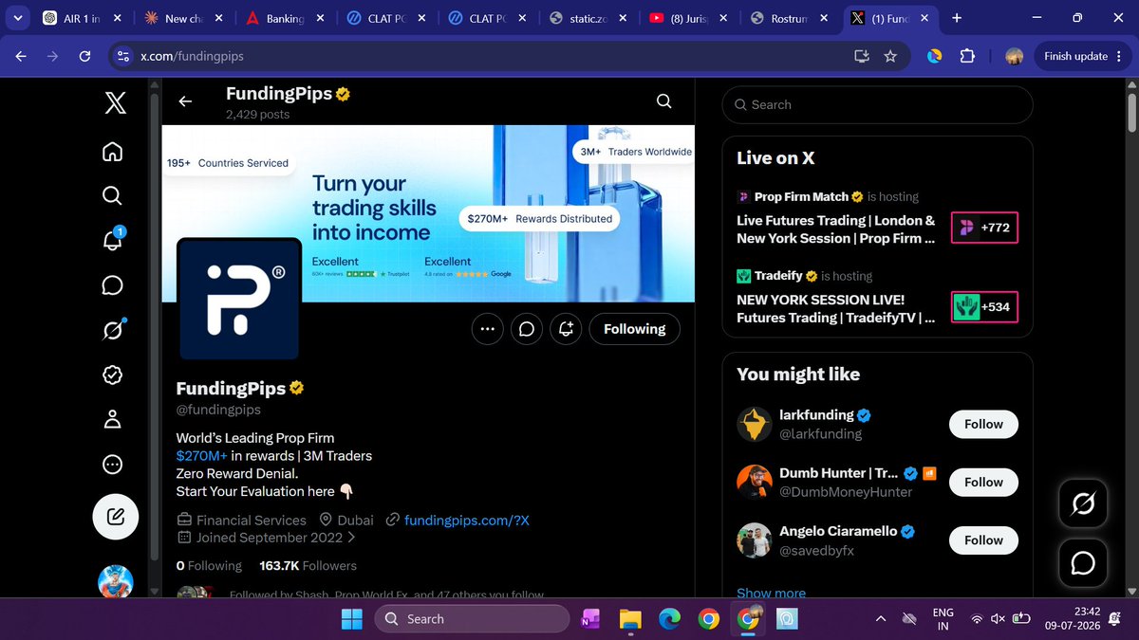Screen dimensions: 1139x640
Task: Click the X logo in the sidebar
Action: (114, 102)
